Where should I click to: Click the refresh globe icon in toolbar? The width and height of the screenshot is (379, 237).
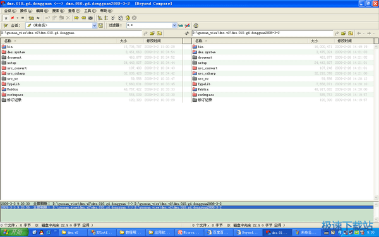pos(128,18)
